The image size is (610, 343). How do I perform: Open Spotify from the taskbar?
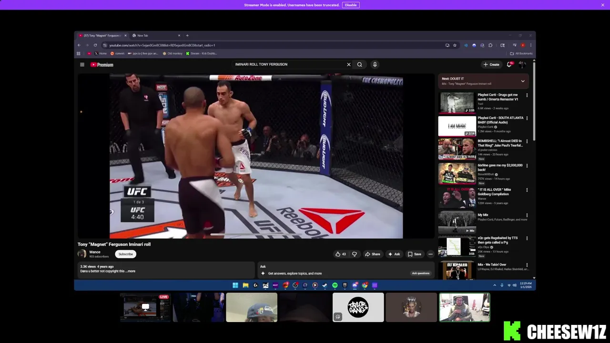[x=335, y=285]
